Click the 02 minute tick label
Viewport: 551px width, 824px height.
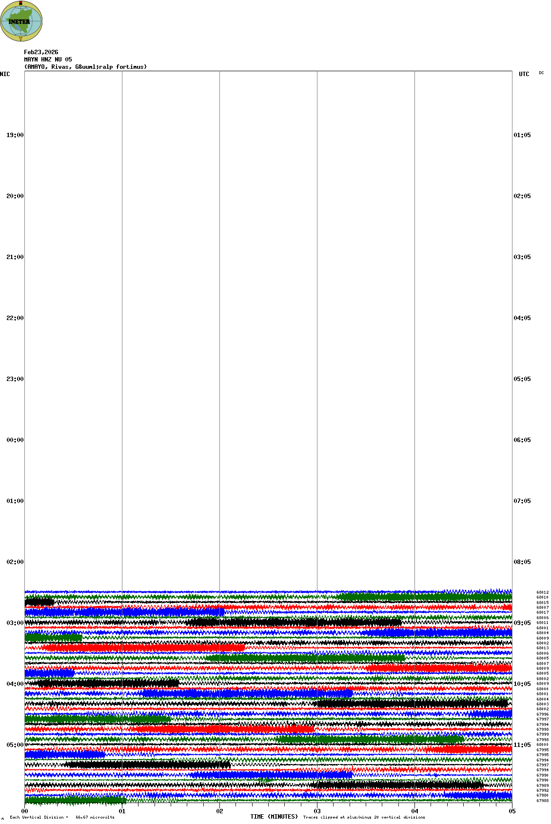coord(219,811)
